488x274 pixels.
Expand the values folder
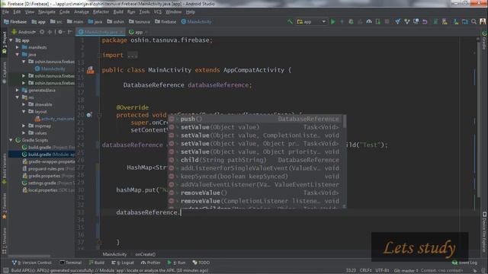24,133
